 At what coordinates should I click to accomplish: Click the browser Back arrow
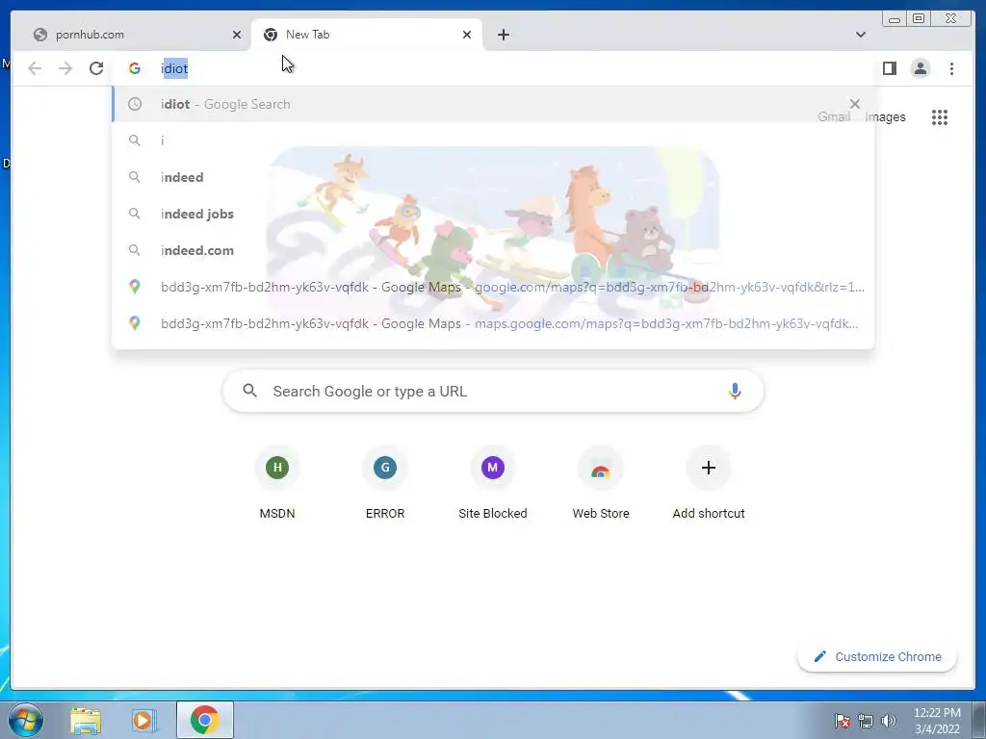tap(35, 68)
